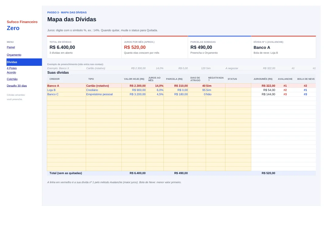
Task: Select the Crediário type cell
Action: tap(103, 90)
